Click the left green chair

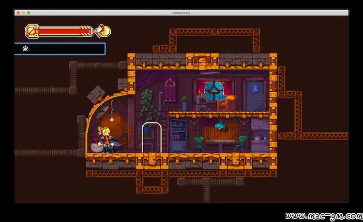pos(198,144)
